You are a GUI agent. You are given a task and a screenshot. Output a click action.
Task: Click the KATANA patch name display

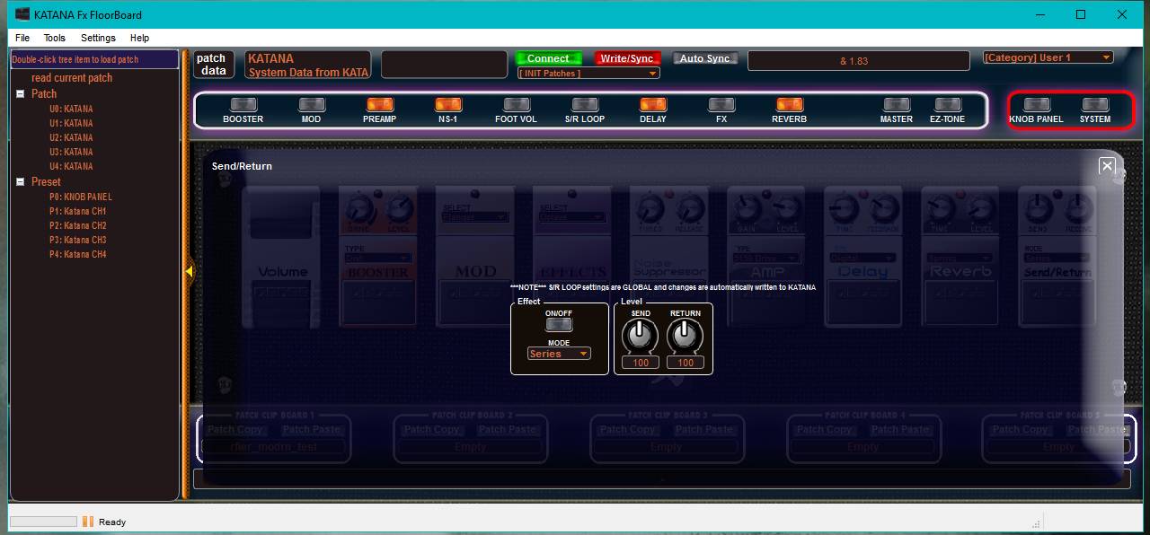(x=308, y=65)
